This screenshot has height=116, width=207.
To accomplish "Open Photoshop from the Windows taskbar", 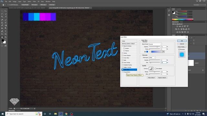I will point(61,114).
